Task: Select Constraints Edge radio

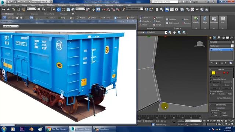Action: [x=221, y=113]
